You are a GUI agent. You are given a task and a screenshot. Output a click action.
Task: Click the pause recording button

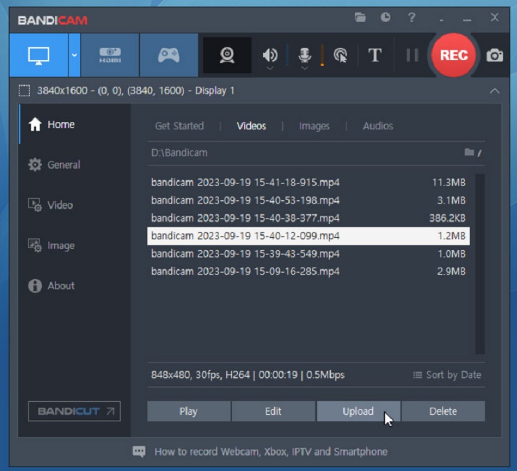(x=412, y=55)
